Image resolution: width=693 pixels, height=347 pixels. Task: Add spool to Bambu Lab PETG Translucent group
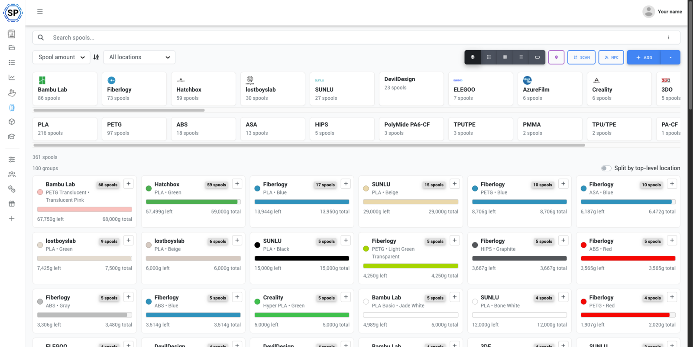(129, 184)
